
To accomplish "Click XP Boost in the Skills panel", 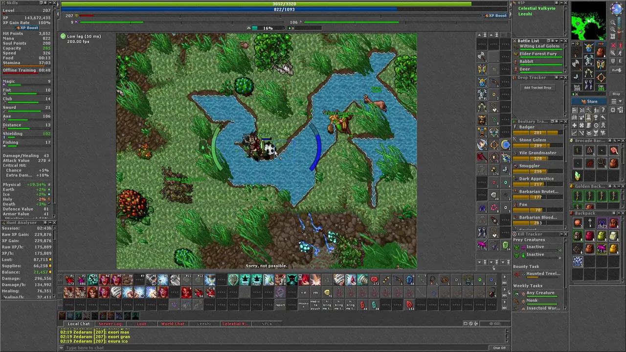I will tap(26, 28).
